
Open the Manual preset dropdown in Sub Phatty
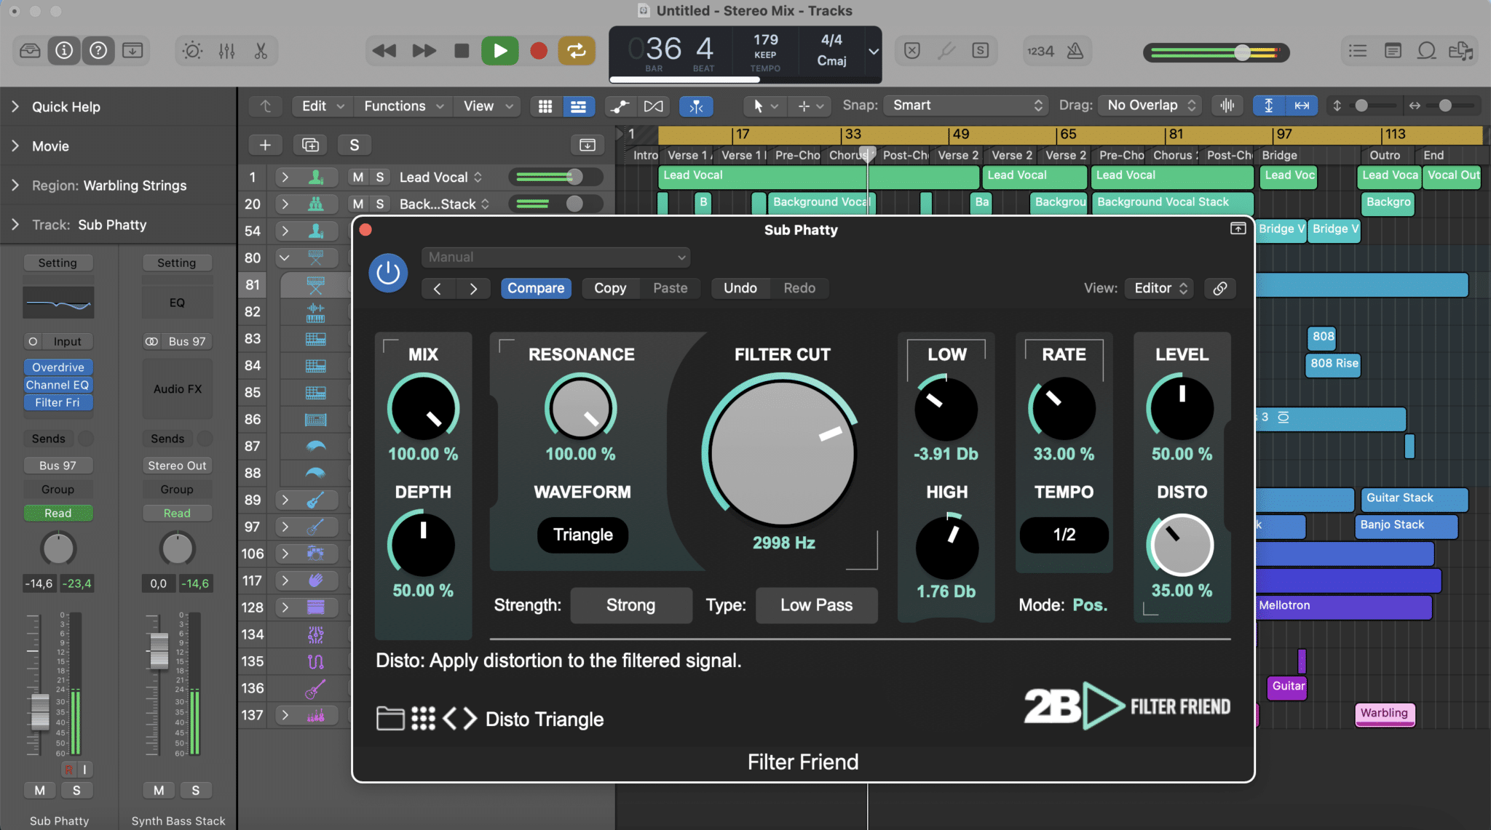click(555, 257)
